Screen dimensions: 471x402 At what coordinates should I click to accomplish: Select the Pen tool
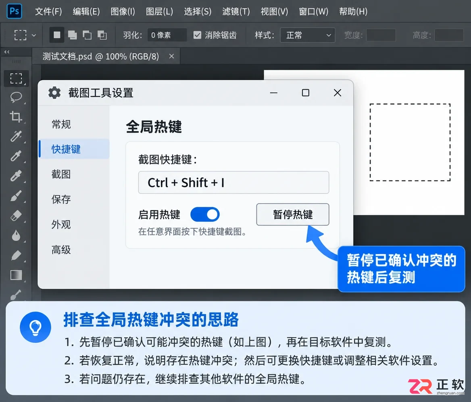(x=16, y=255)
